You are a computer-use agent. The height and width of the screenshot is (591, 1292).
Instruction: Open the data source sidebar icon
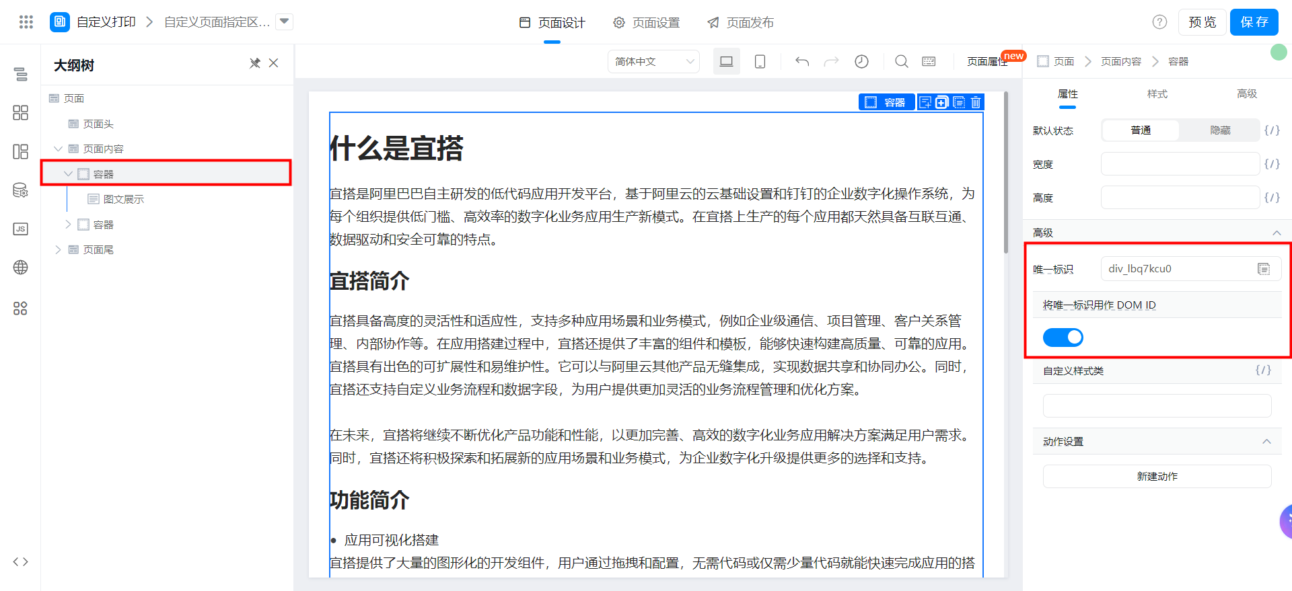pos(21,190)
